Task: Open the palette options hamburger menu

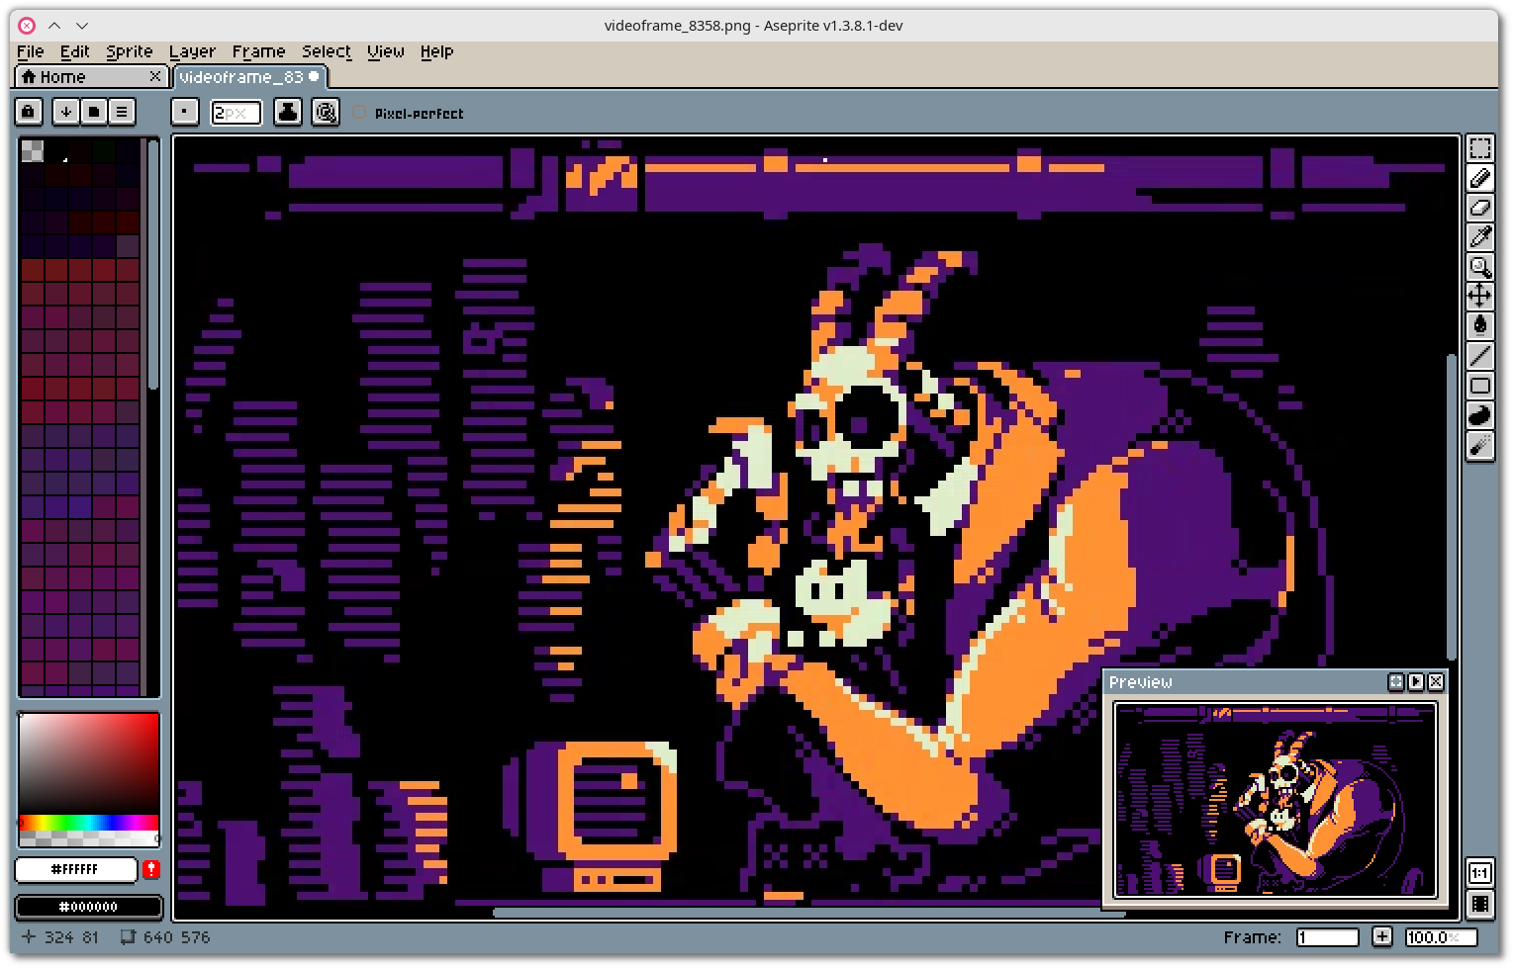Action: (122, 112)
